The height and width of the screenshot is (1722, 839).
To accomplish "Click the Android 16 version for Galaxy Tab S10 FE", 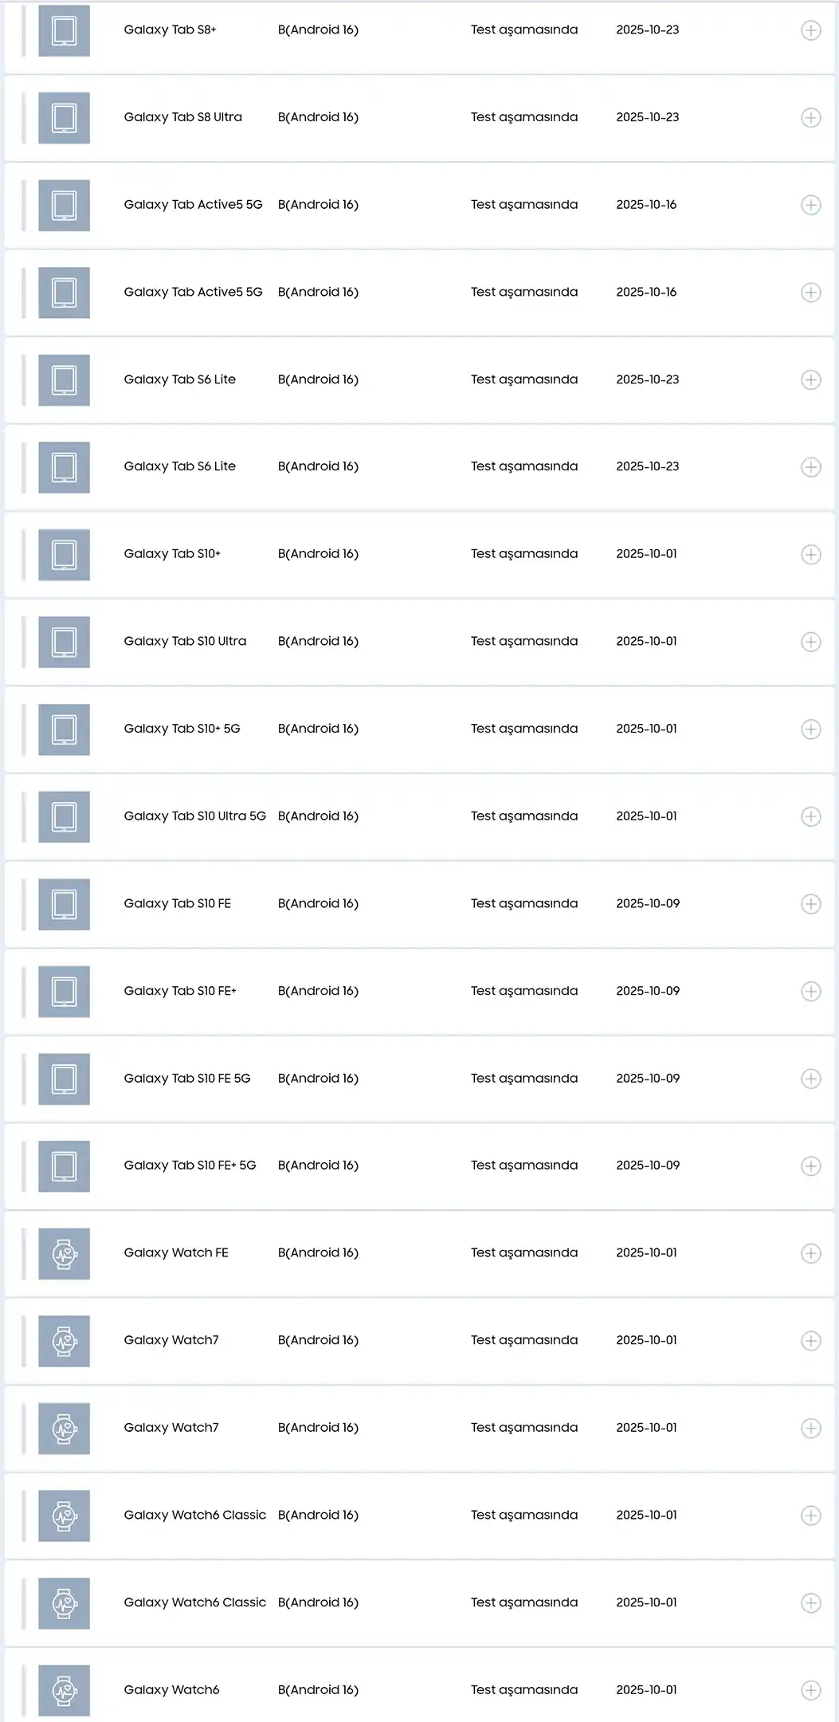I will [318, 903].
